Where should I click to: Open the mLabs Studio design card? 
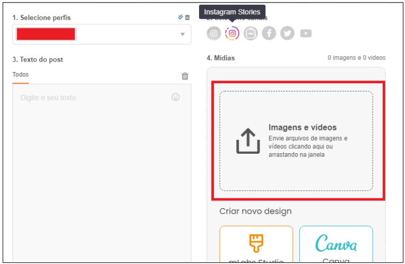tap(256, 244)
